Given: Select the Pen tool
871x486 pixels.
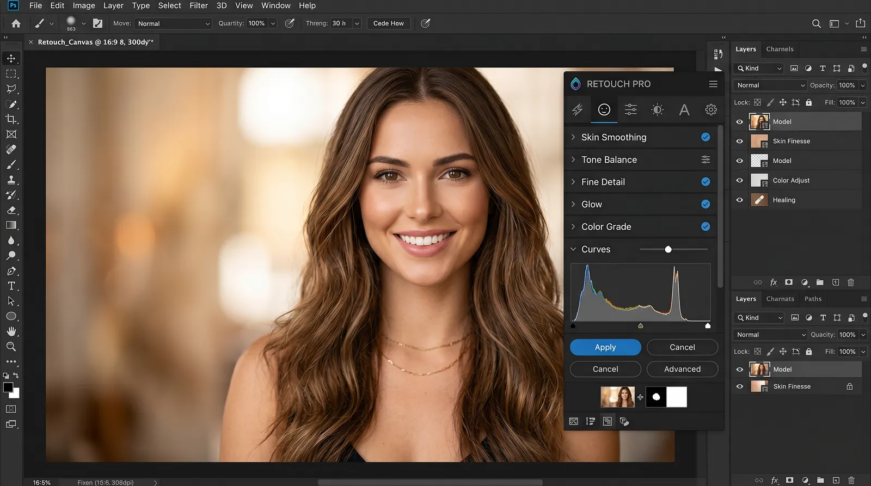Looking at the screenshot, I should (x=11, y=270).
